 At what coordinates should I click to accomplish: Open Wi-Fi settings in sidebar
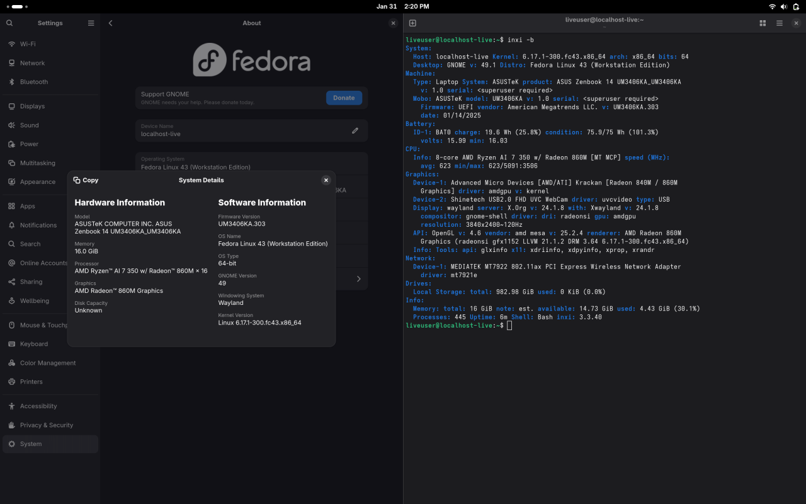(28, 44)
